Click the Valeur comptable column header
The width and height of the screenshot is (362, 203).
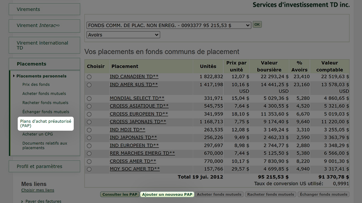(x=329, y=66)
